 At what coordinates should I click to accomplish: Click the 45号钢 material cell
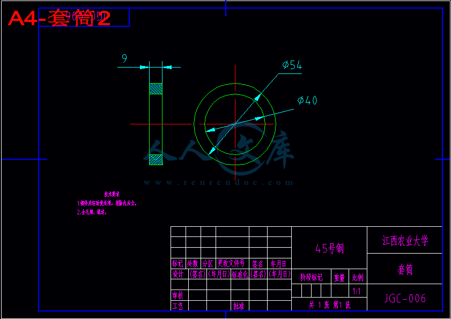click(x=329, y=248)
